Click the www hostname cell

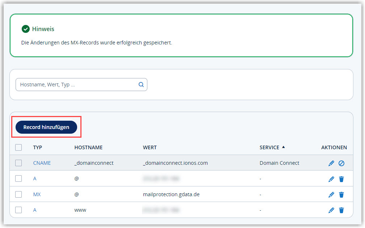pyautogui.click(x=80, y=210)
